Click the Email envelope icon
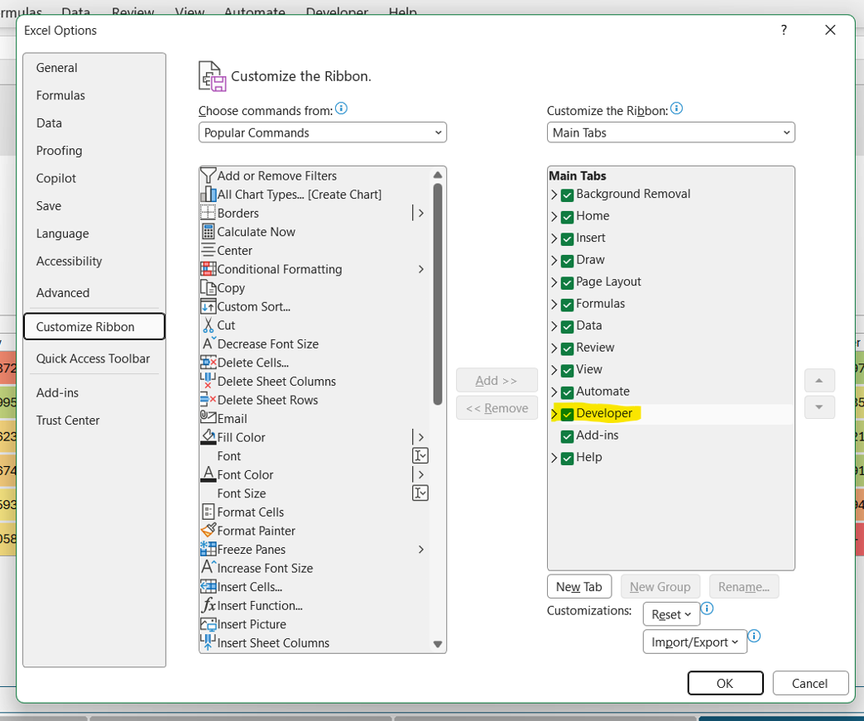864x721 pixels. pyautogui.click(x=208, y=417)
